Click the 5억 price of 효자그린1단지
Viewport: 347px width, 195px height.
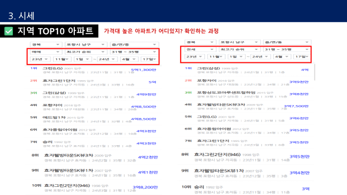pyautogui.click(x=152, y=82)
